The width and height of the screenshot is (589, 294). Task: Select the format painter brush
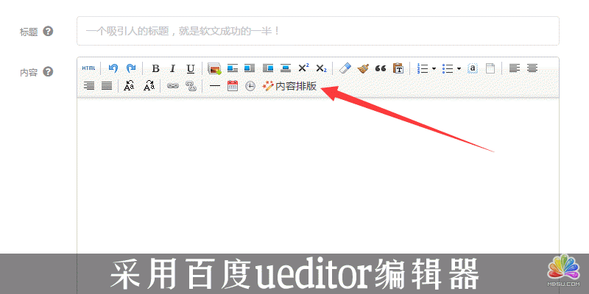363,68
